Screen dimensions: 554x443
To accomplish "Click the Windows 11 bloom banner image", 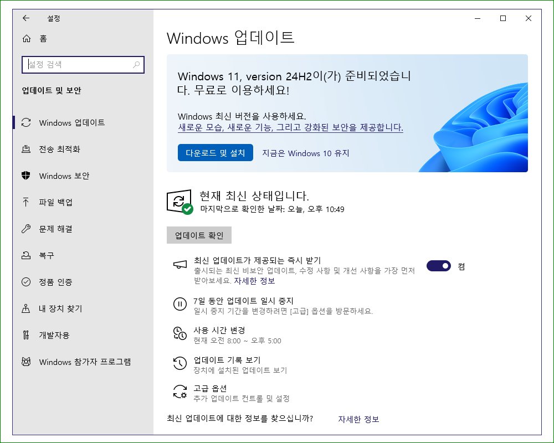I will (x=474, y=127).
